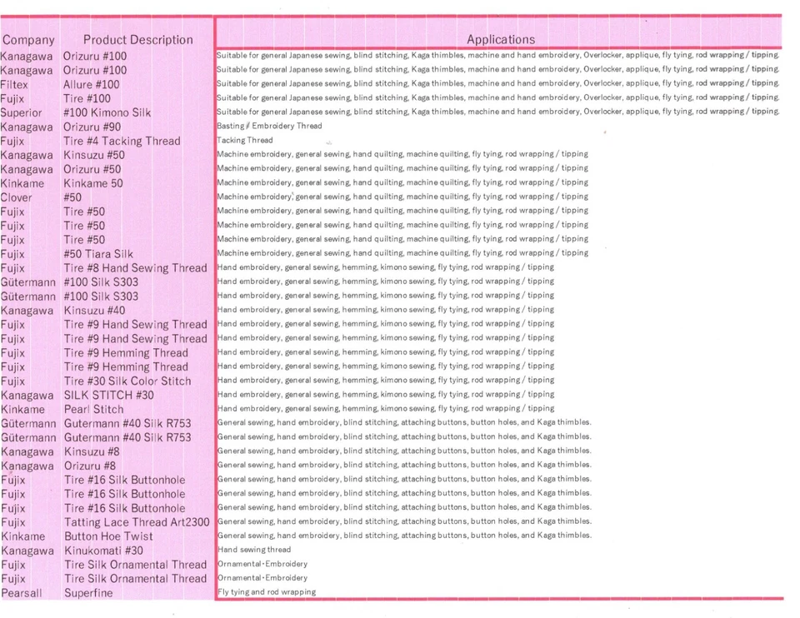Viewport: 800px width, 618px height.
Task: Click application text for #100 Kimono Silk
Action: coord(498,111)
